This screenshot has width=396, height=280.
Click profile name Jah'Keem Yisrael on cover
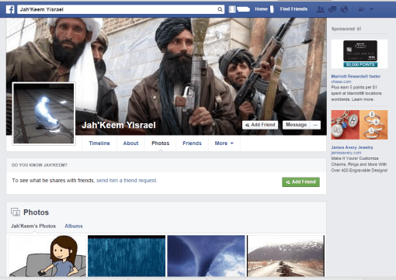click(119, 125)
